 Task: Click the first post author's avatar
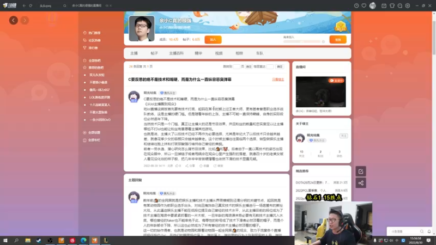(x=134, y=97)
